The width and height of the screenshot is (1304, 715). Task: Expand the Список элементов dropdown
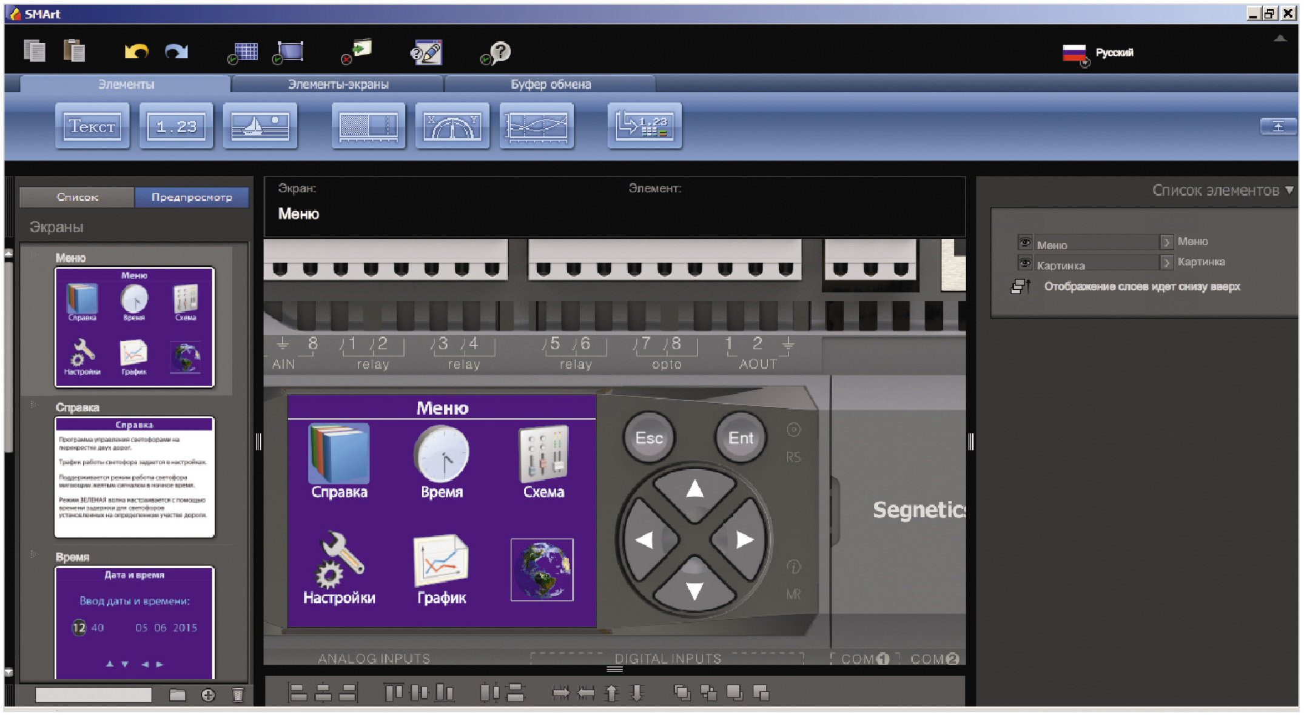click(1289, 190)
